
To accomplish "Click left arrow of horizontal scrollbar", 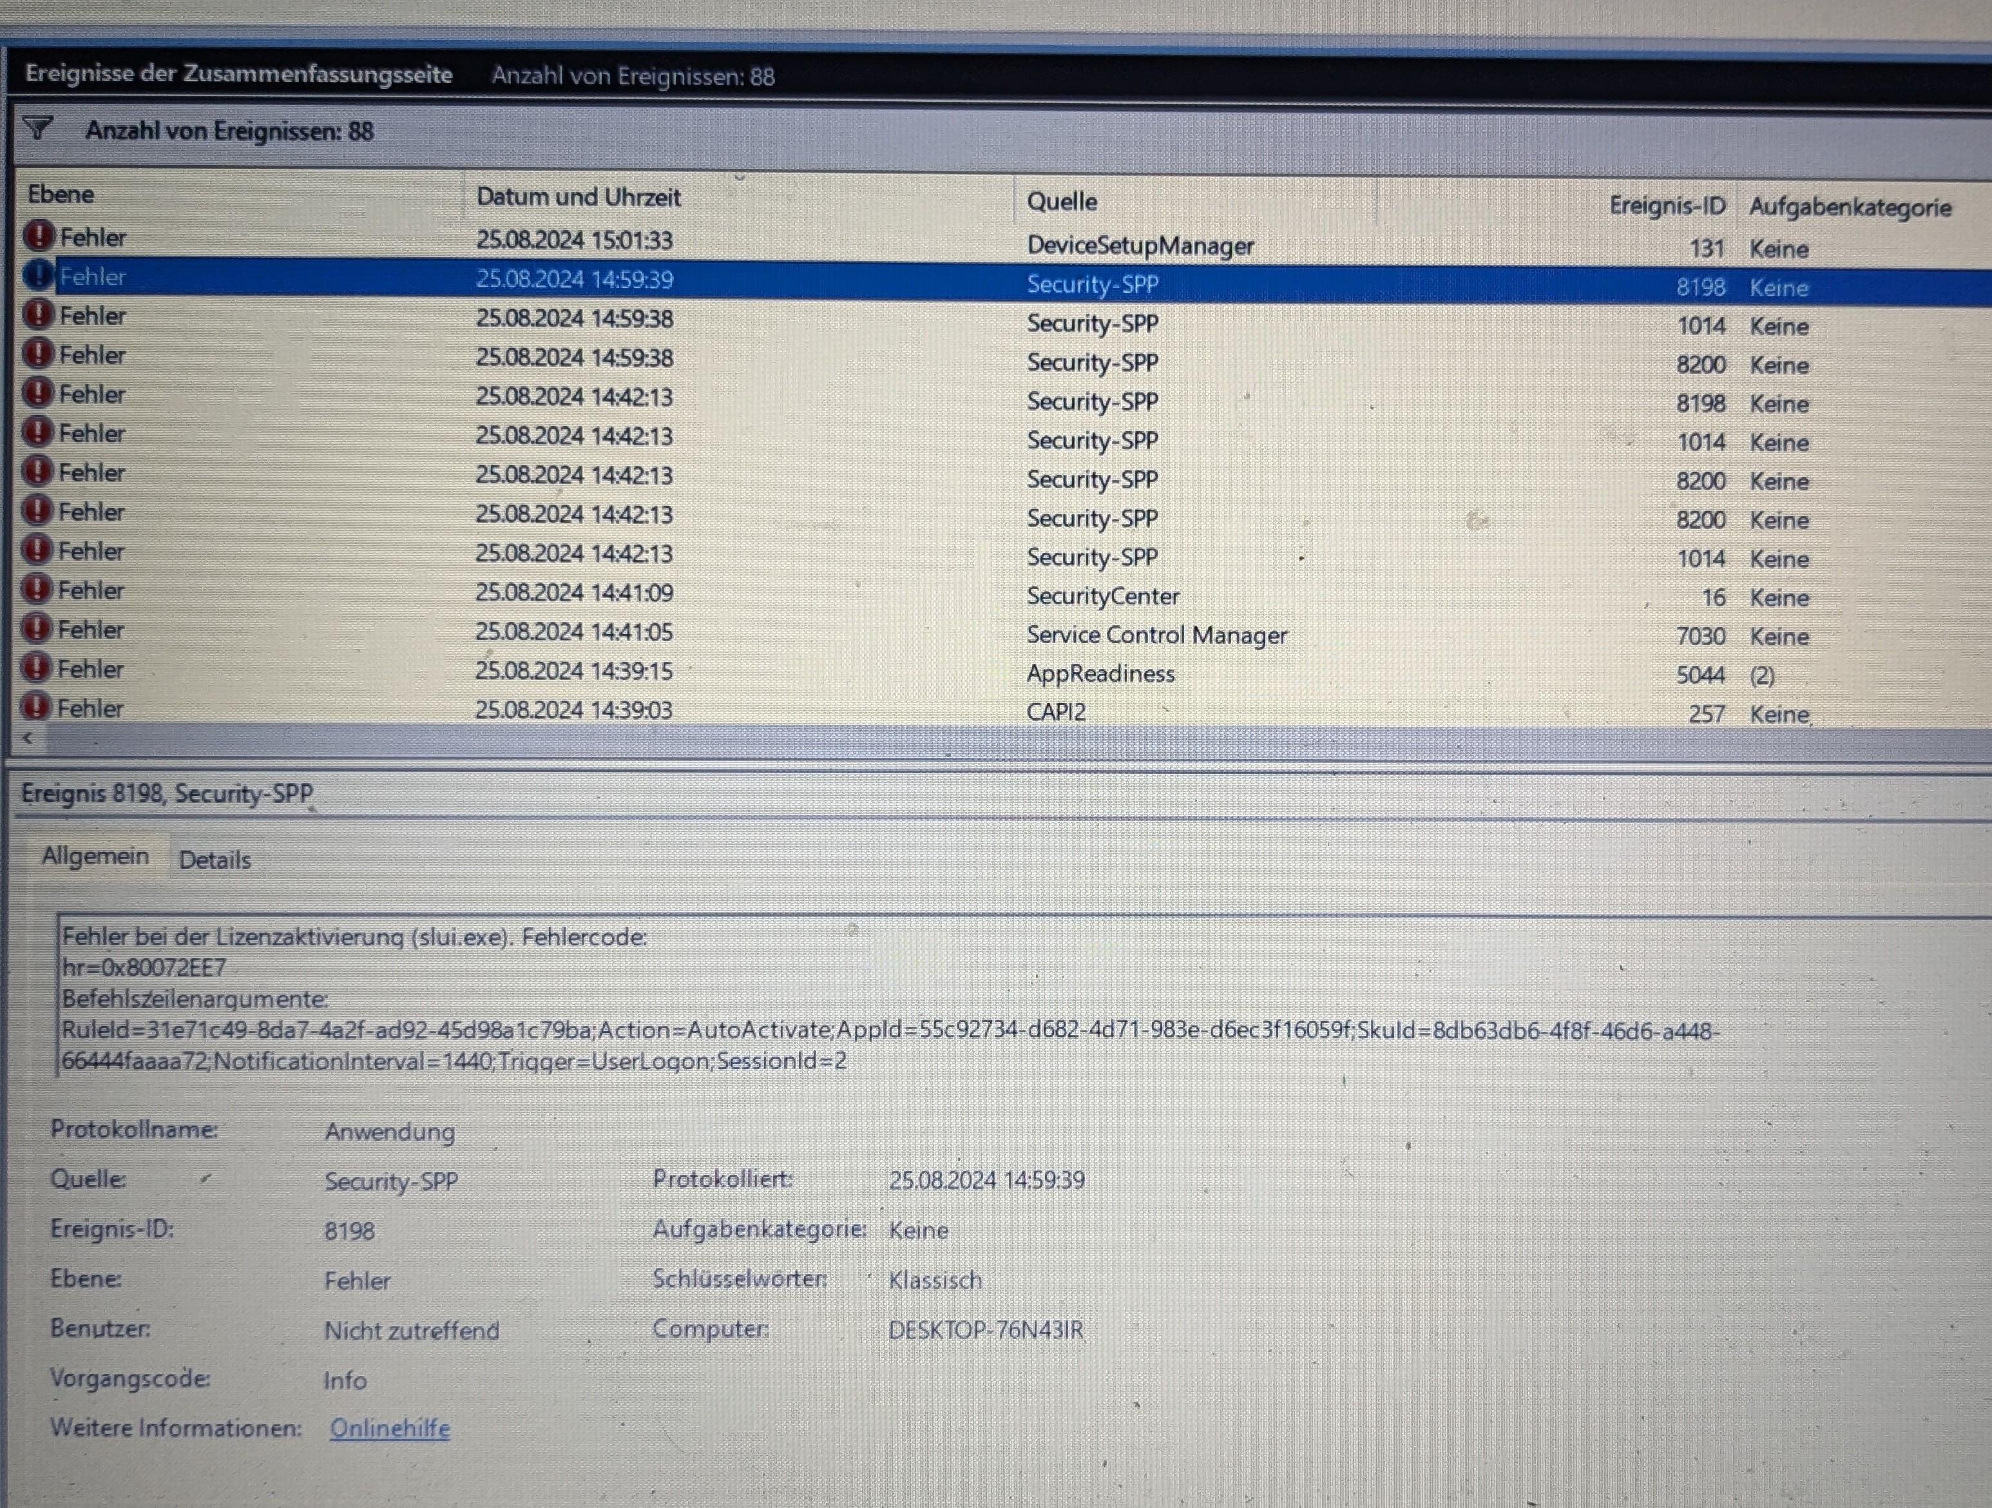I will pyautogui.click(x=28, y=739).
